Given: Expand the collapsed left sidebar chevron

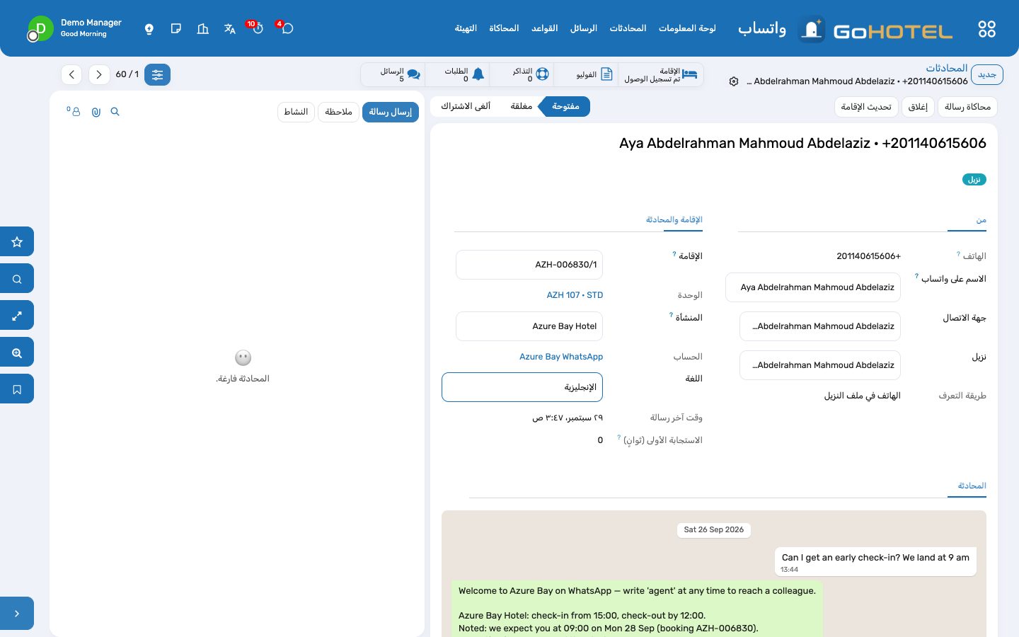Looking at the screenshot, I should click(17, 614).
